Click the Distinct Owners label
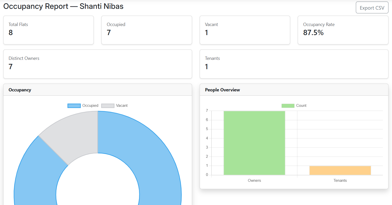 24,58
